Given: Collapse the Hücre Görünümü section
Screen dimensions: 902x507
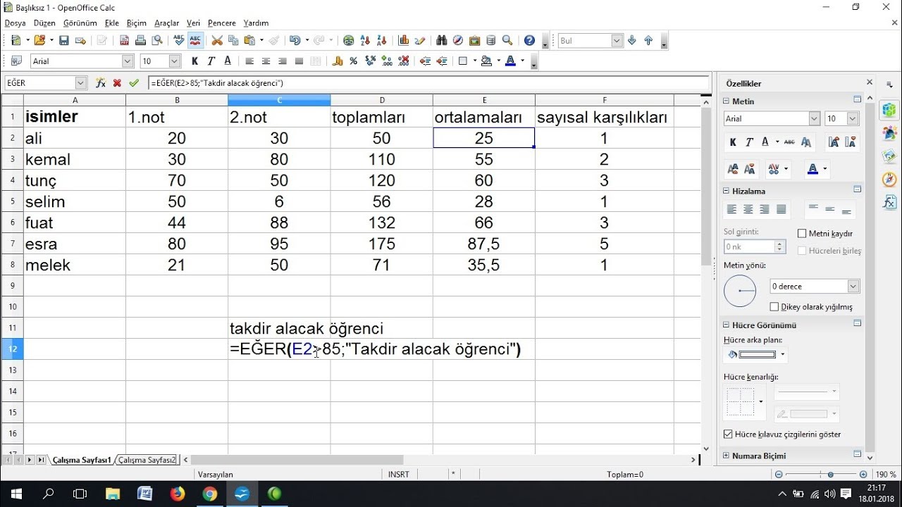Looking at the screenshot, I should 727,325.
